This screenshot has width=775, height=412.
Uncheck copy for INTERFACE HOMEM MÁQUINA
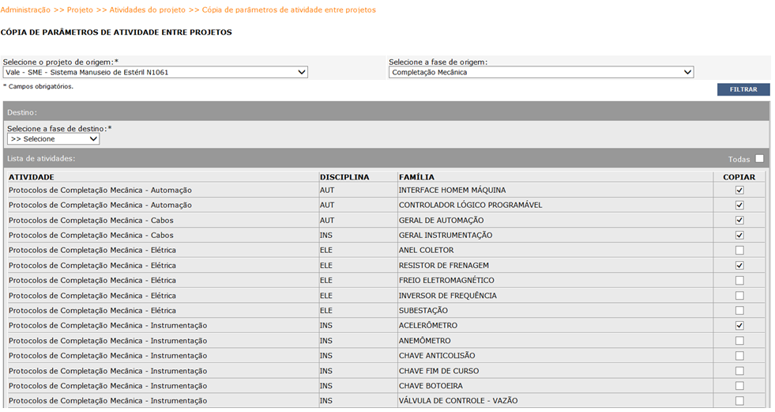tap(739, 190)
